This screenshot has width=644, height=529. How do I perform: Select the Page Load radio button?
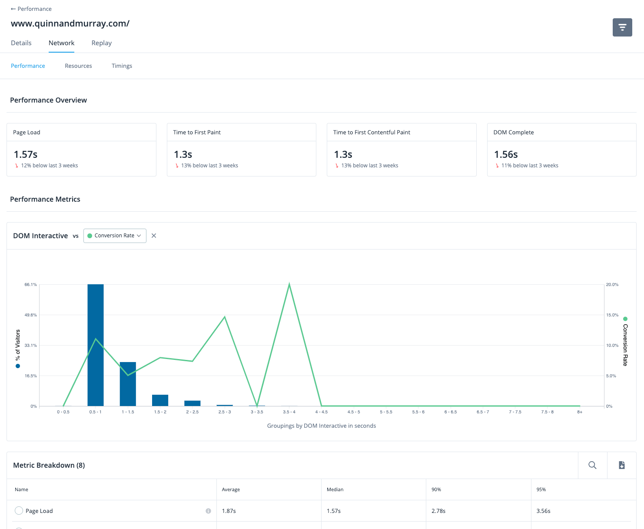coord(19,511)
